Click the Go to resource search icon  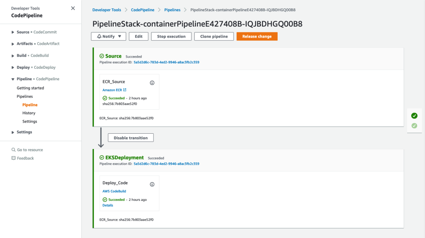point(13,149)
